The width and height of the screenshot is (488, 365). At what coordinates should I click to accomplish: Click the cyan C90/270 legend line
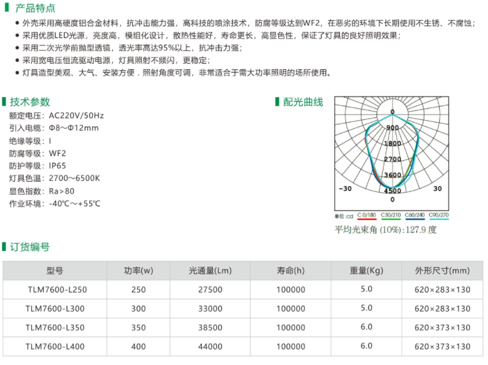pyautogui.click(x=439, y=219)
